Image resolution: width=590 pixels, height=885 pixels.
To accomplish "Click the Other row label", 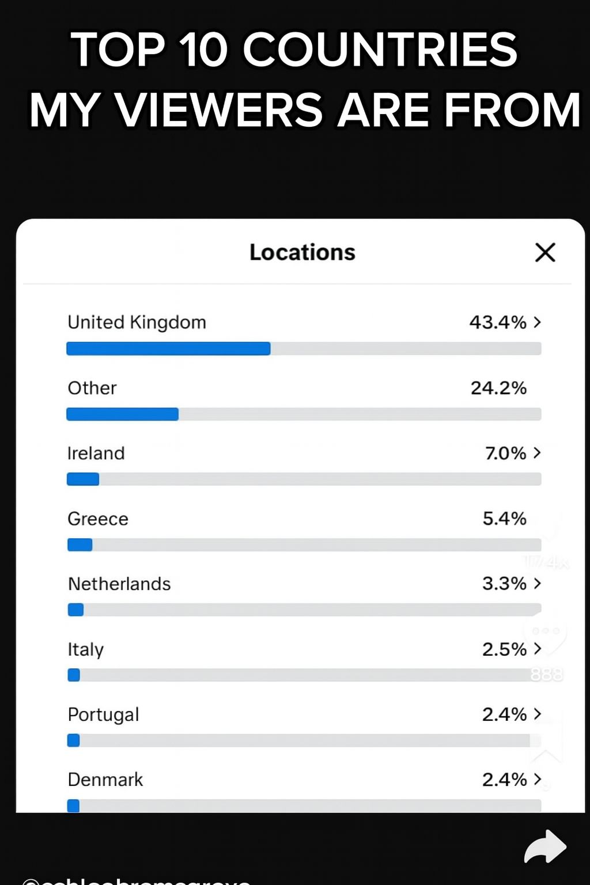I will 92,388.
